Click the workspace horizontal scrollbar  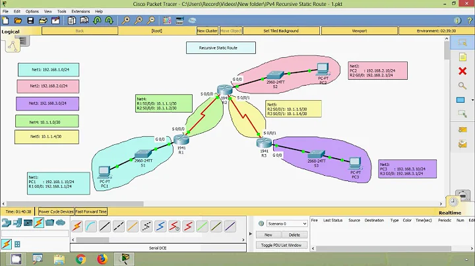[x=75, y=204]
